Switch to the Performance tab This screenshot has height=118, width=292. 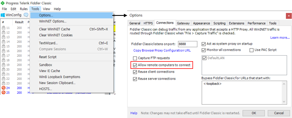click(x=257, y=23)
